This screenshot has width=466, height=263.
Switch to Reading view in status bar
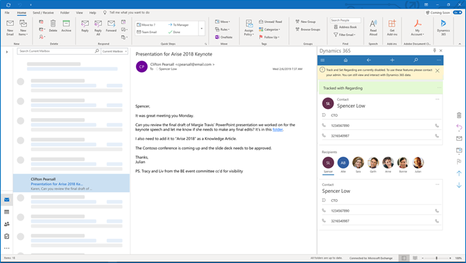coord(415,258)
